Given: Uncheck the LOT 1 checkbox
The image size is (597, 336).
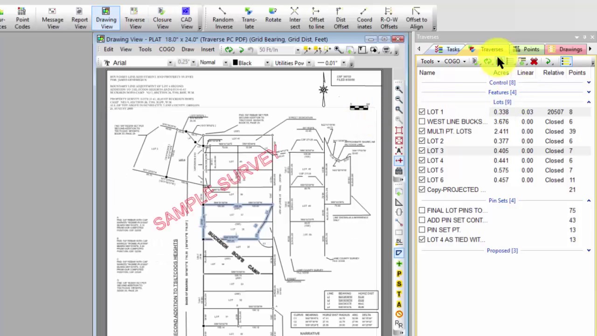Looking at the screenshot, I should click(x=422, y=112).
